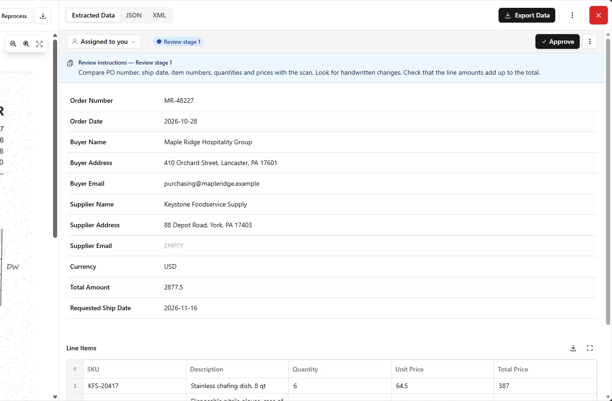Click the Review instructions clipboard icon
The width and height of the screenshot is (612, 401).
click(x=70, y=63)
